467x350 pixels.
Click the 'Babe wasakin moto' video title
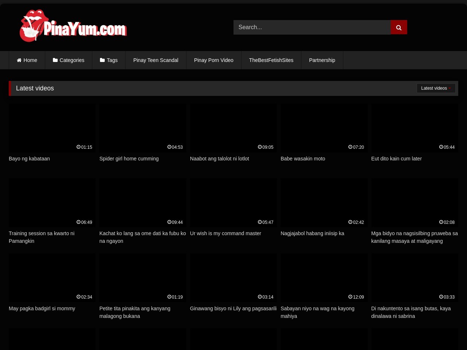tap(303, 159)
